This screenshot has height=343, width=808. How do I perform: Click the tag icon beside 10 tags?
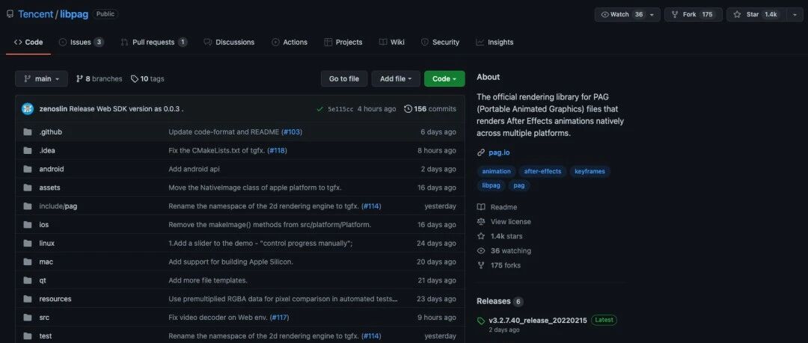(135, 78)
